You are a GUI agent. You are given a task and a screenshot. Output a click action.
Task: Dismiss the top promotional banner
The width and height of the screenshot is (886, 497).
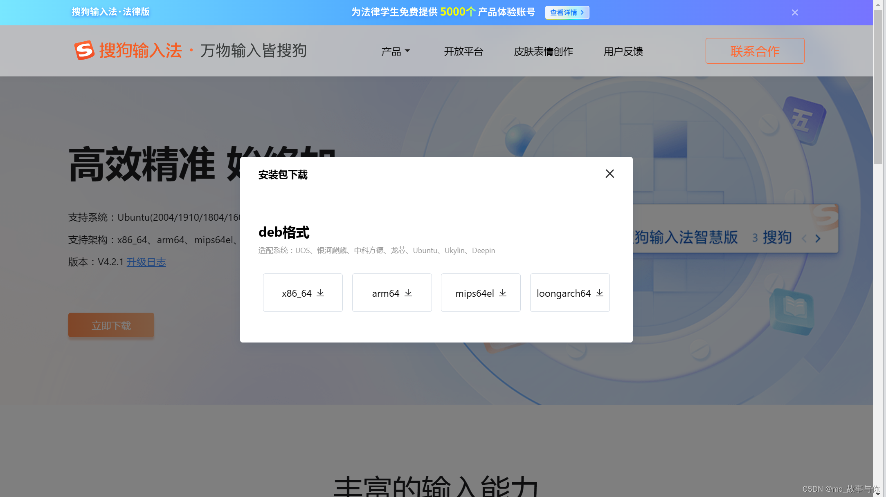pyautogui.click(x=795, y=12)
